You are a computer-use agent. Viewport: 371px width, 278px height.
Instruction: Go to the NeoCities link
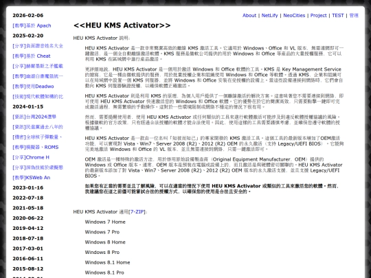pos(294,15)
